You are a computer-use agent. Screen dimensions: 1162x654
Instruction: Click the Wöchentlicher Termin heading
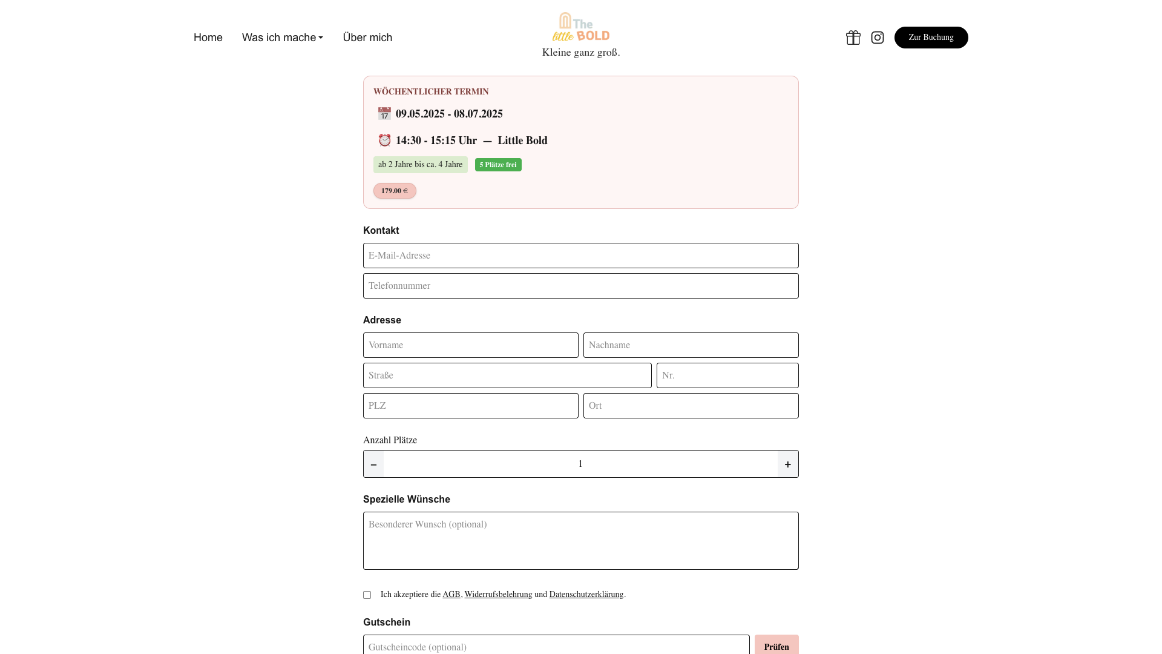(x=431, y=91)
